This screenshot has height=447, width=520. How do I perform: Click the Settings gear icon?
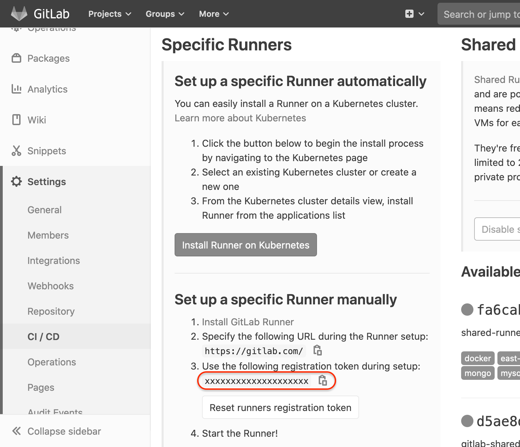pos(16,181)
